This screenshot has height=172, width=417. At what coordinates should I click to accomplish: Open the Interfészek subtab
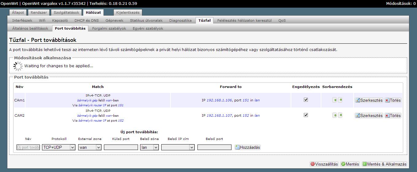point(22,20)
